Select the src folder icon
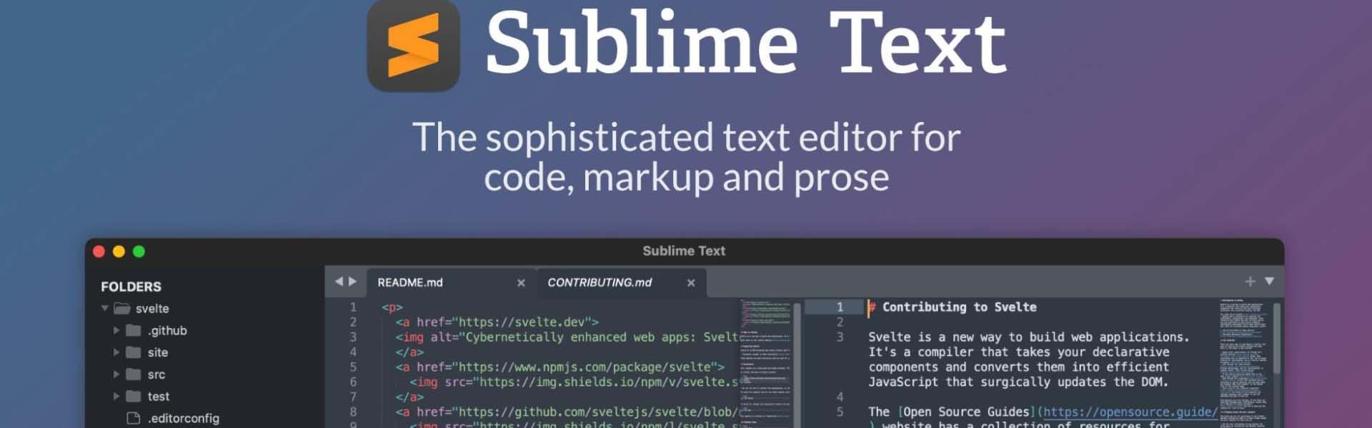The height and width of the screenshot is (428, 1372). (x=134, y=374)
